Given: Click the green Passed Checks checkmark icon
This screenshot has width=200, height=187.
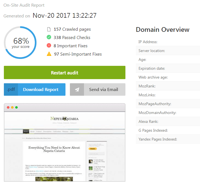Looking at the screenshot, I should click(49, 38).
